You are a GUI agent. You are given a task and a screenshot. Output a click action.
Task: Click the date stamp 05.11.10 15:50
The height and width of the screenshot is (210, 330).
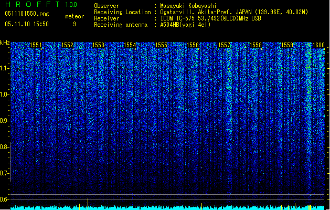[x=27, y=24]
